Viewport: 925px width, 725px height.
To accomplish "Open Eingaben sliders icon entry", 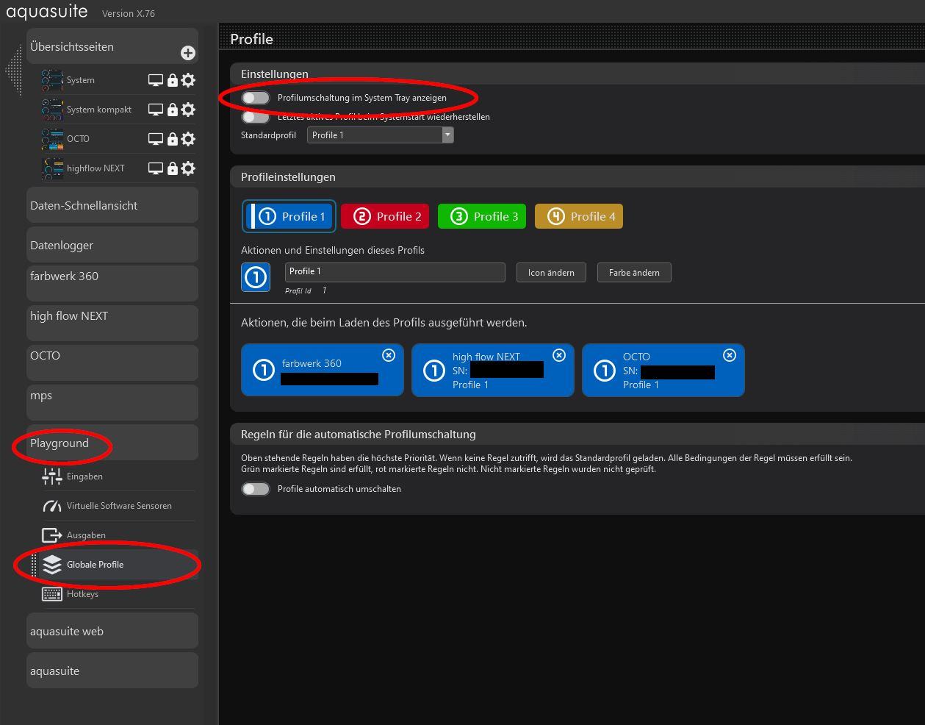I will (x=52, y=476).
